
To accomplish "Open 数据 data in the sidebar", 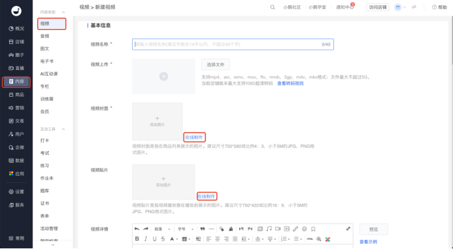I will coord(16,161).
